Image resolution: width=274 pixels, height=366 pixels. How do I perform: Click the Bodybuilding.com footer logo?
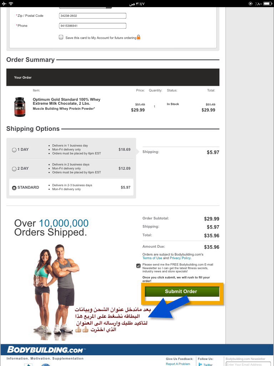pyautogui.click(x=46, y=350)
